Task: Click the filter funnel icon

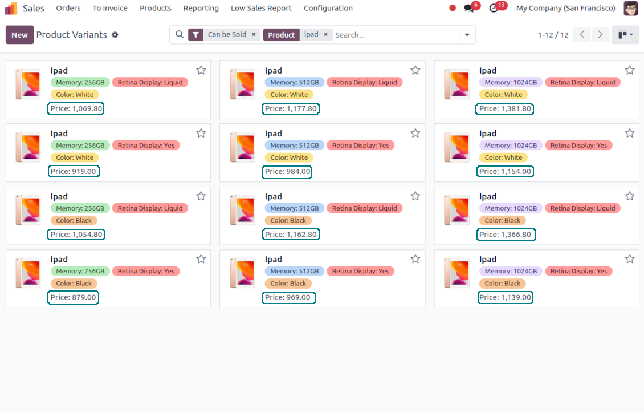Action: coord(196,35)
